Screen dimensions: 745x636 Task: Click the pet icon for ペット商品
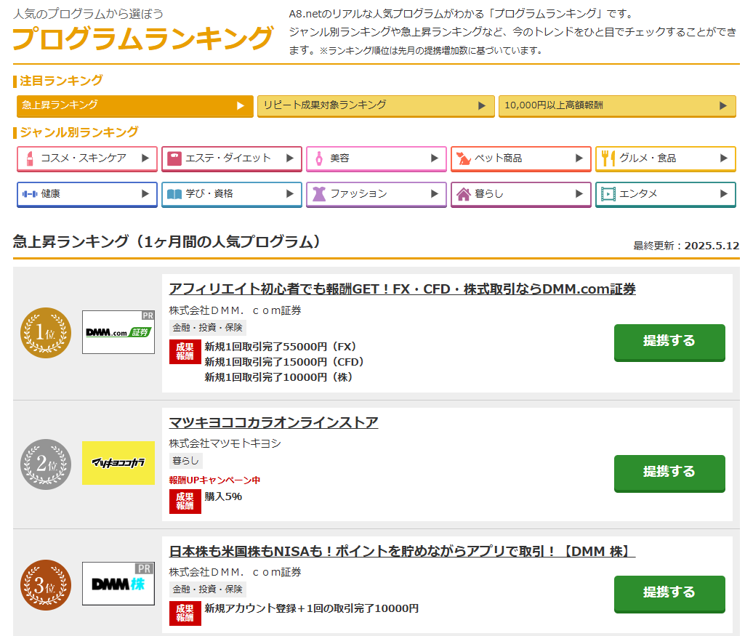coord(463,158)
